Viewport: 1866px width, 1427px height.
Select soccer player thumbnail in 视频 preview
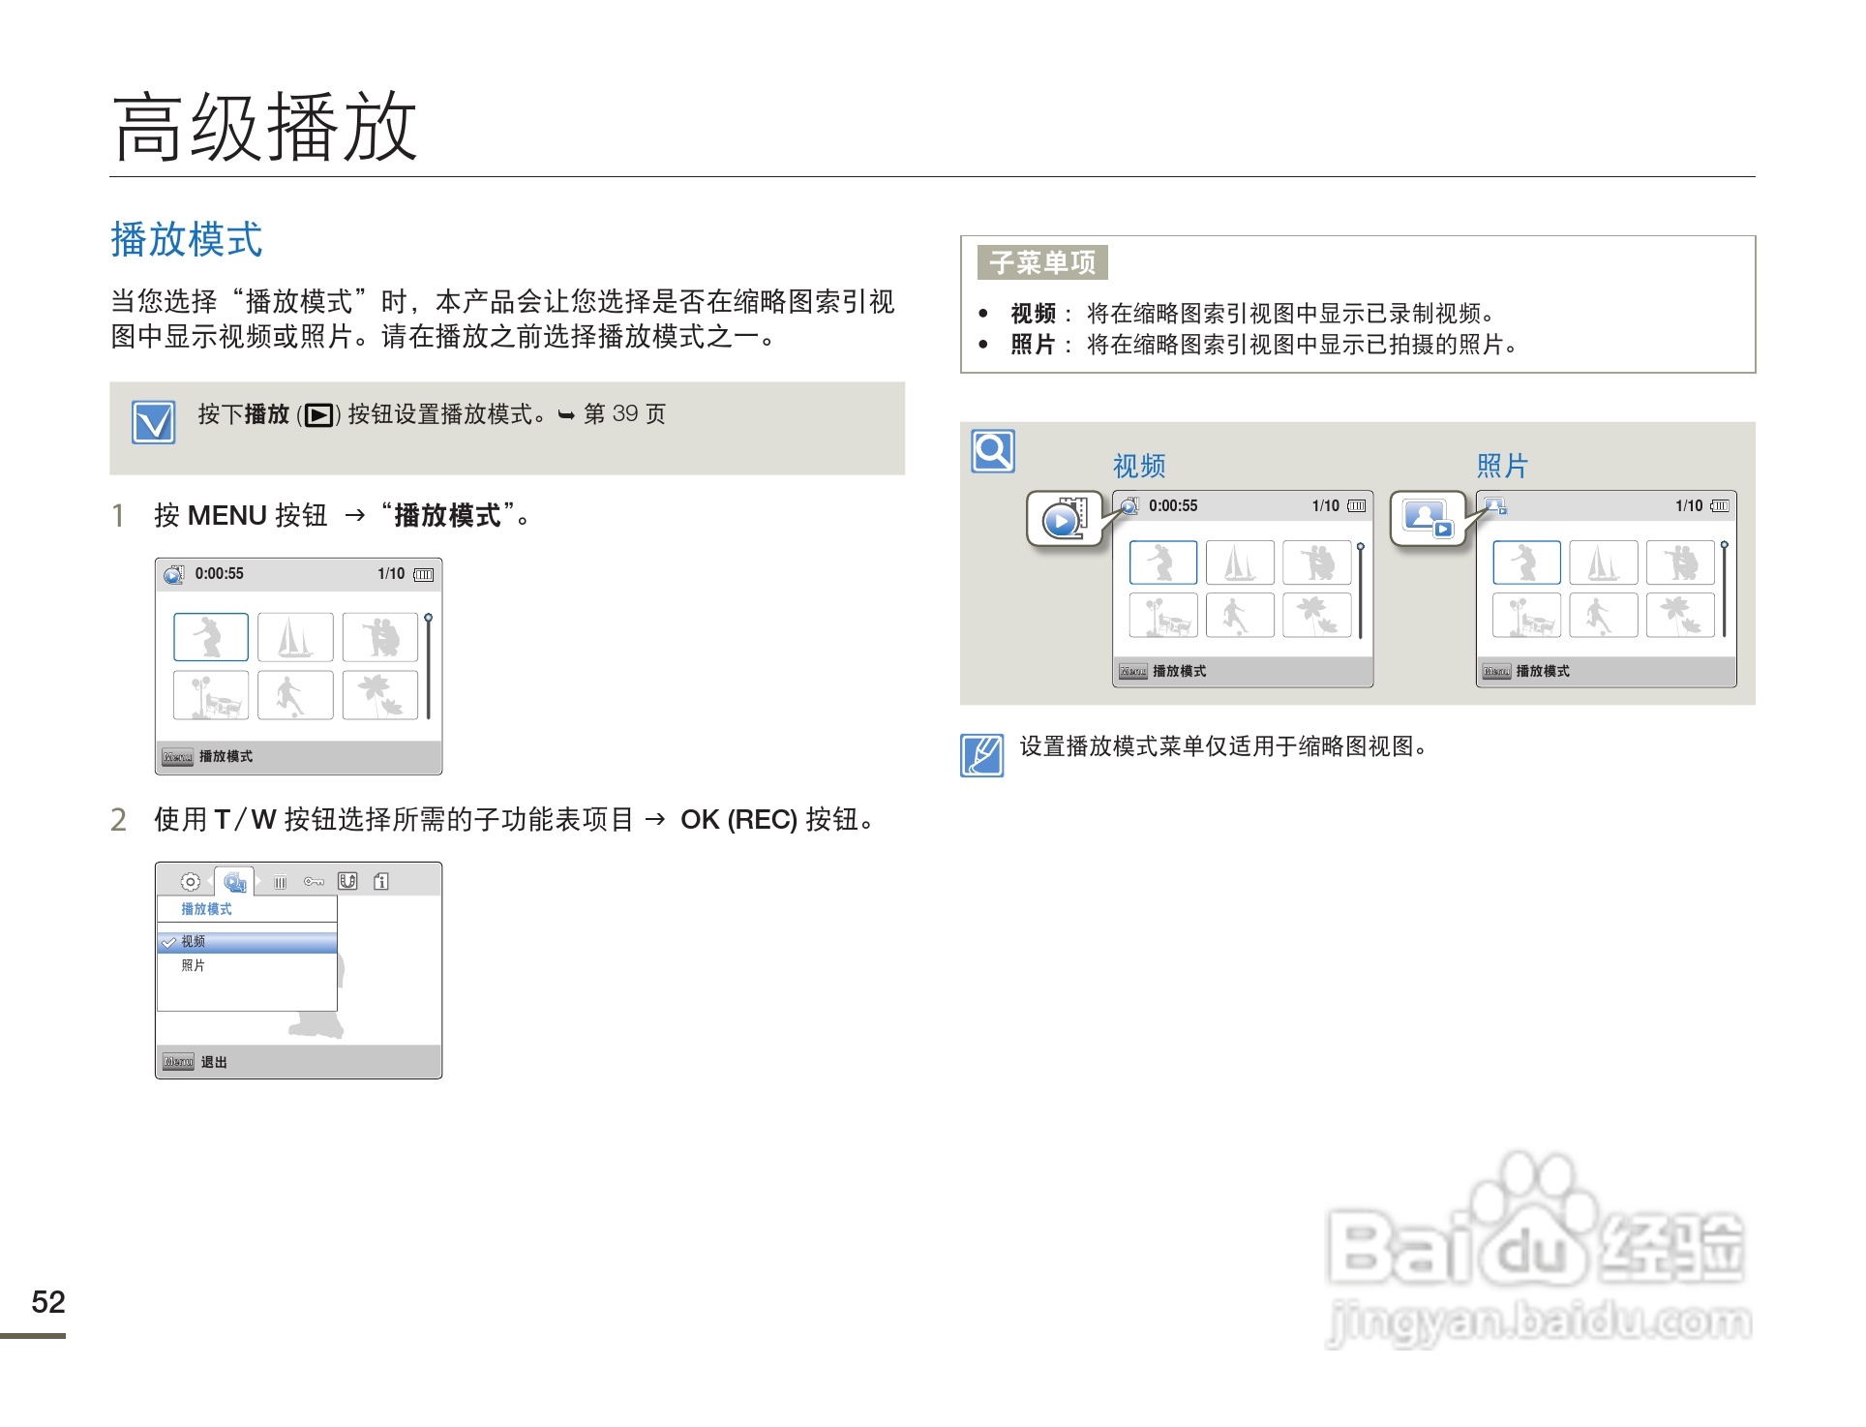pos(1240,616)
